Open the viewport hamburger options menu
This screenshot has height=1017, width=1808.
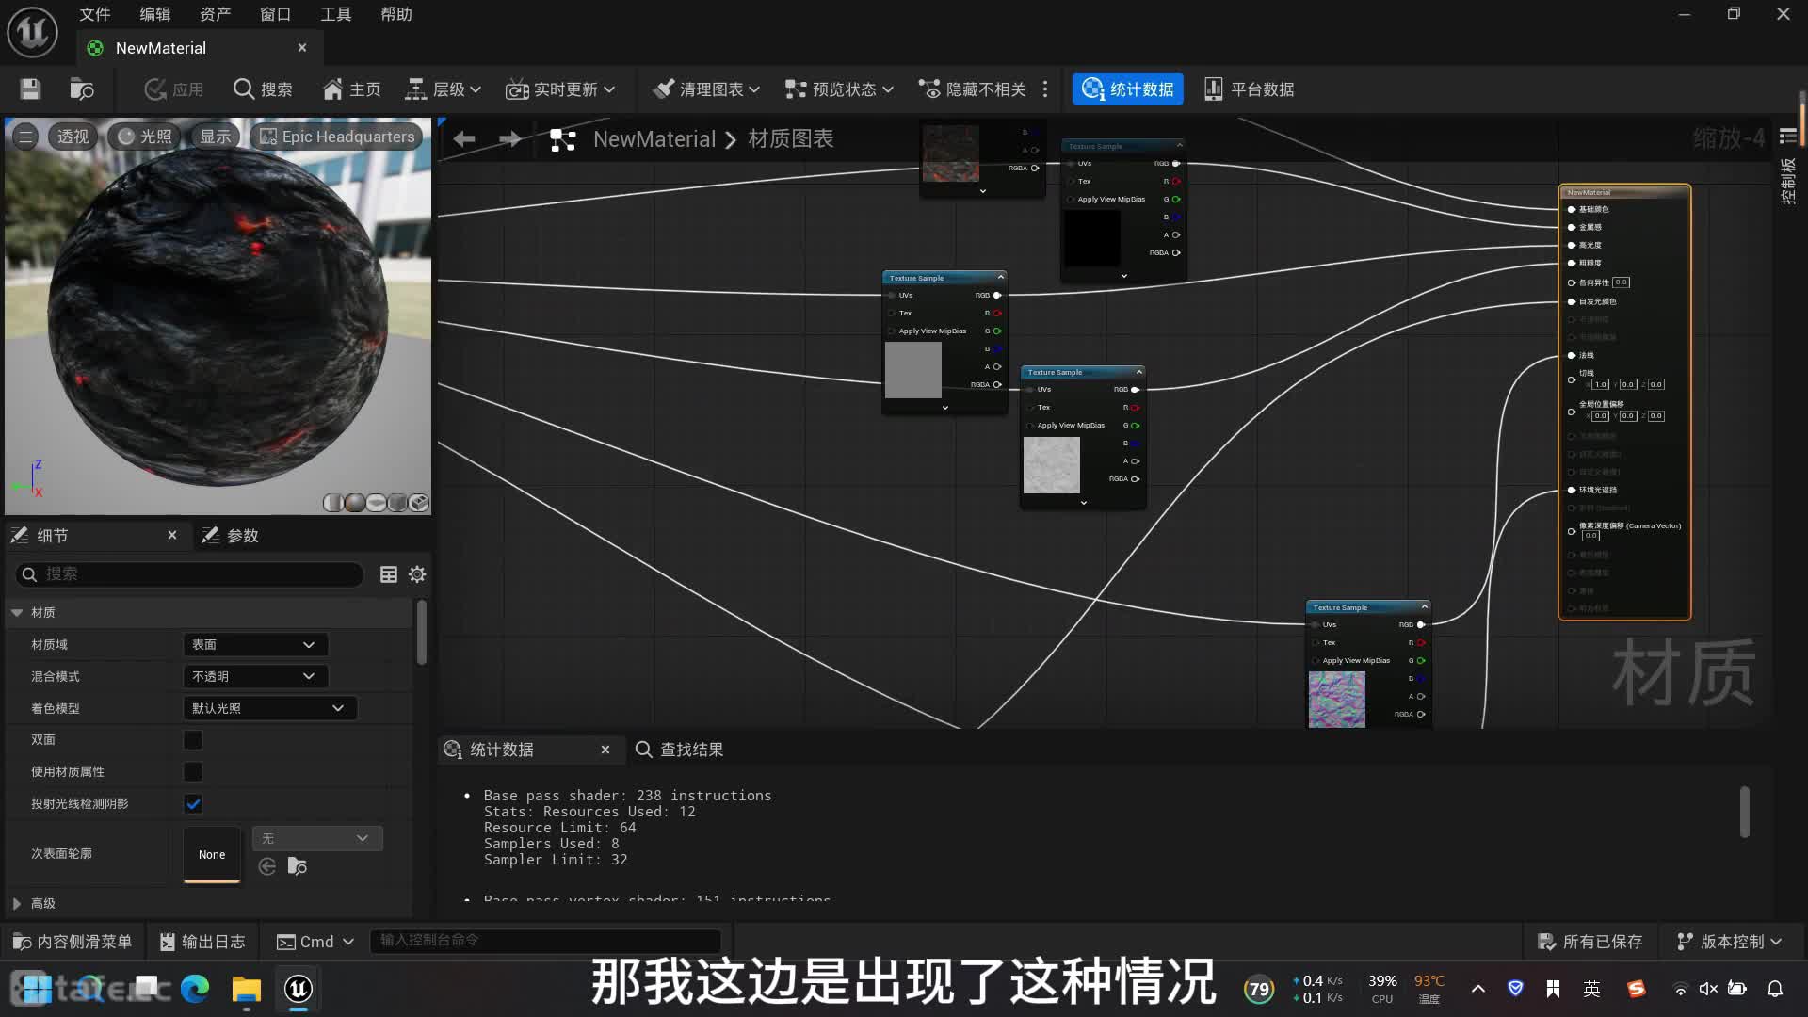[x=25, y=137]
